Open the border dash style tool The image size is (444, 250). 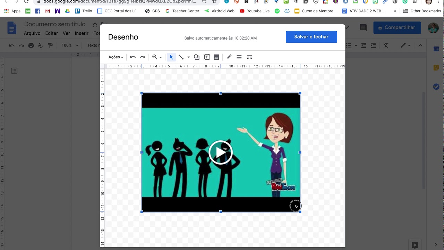(249, 57)
